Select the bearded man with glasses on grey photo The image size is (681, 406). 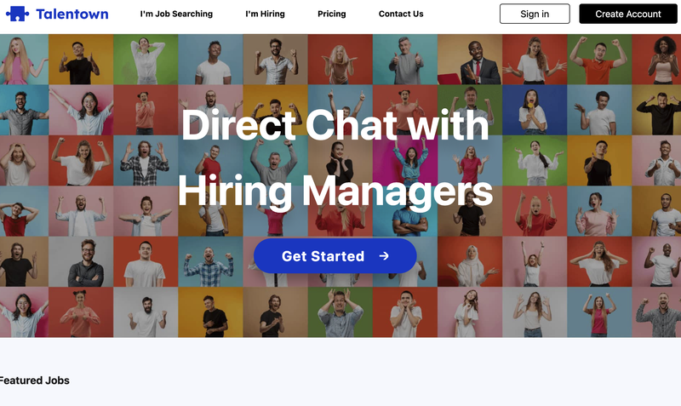81,262
